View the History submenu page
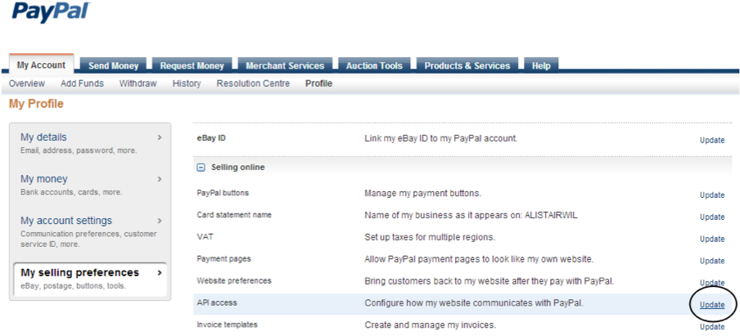740x336 pixels. click(187, 83)
